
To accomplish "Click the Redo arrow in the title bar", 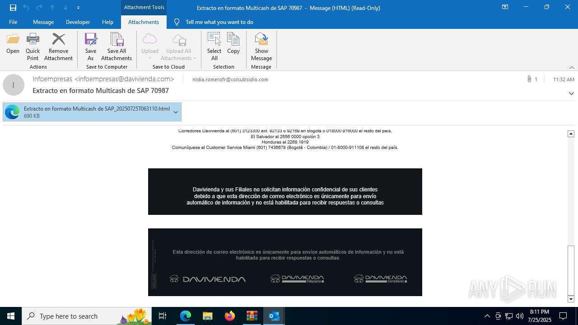I will (39, 8).
